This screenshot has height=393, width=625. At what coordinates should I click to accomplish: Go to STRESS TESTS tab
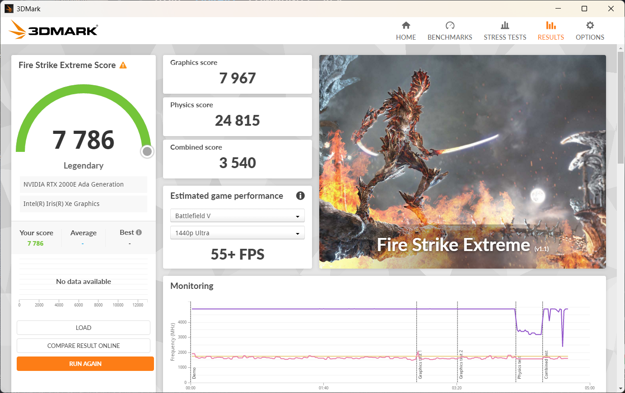tap(505, 31)
